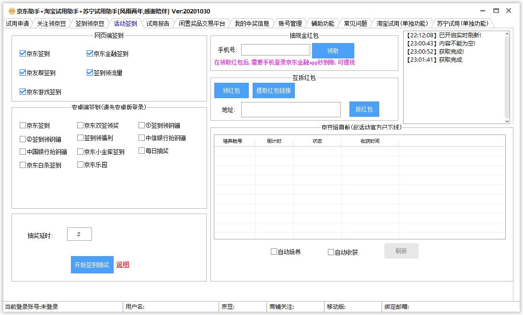
Task: Click the 绑定邮箱 status bar entry
Action: click(x=396, y=307)
